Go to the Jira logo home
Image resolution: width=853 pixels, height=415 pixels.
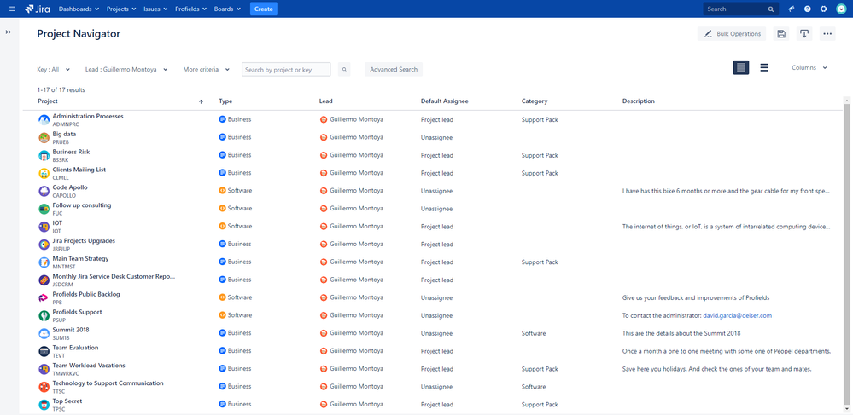coord(38,9)
